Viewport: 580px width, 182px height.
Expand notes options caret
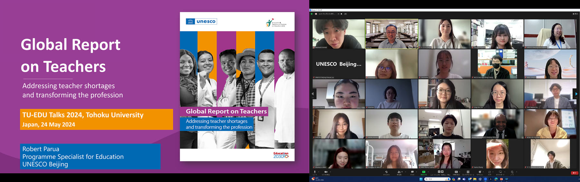tap(517, 172)
